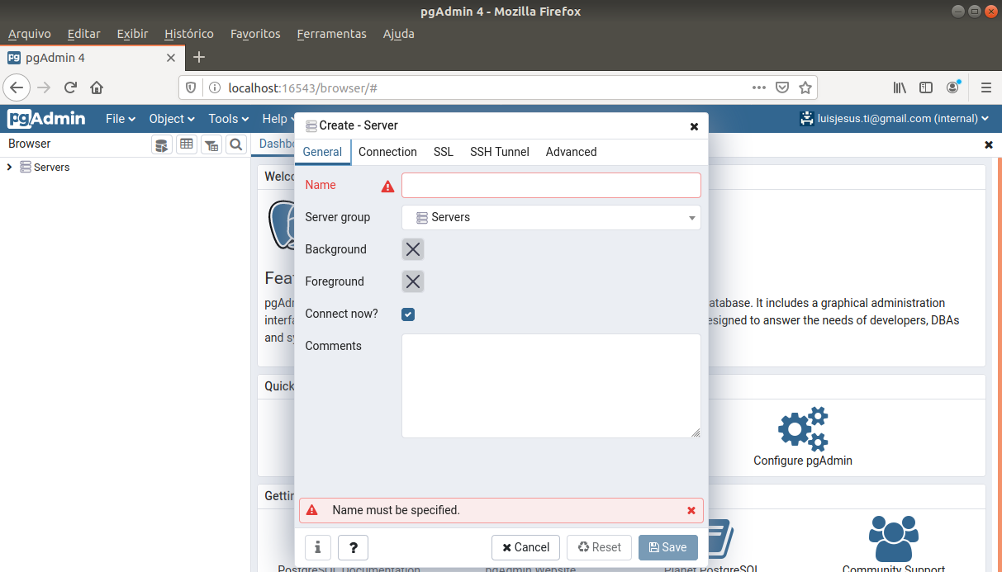Switch to the General tab
Screen dimensions: 1002x572
pos(322,152)
